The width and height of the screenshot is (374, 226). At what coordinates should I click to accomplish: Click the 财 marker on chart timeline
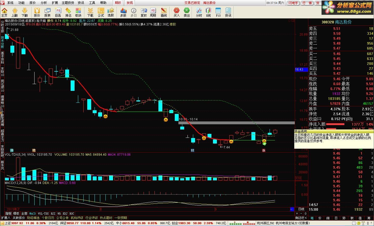click(192, 150)
